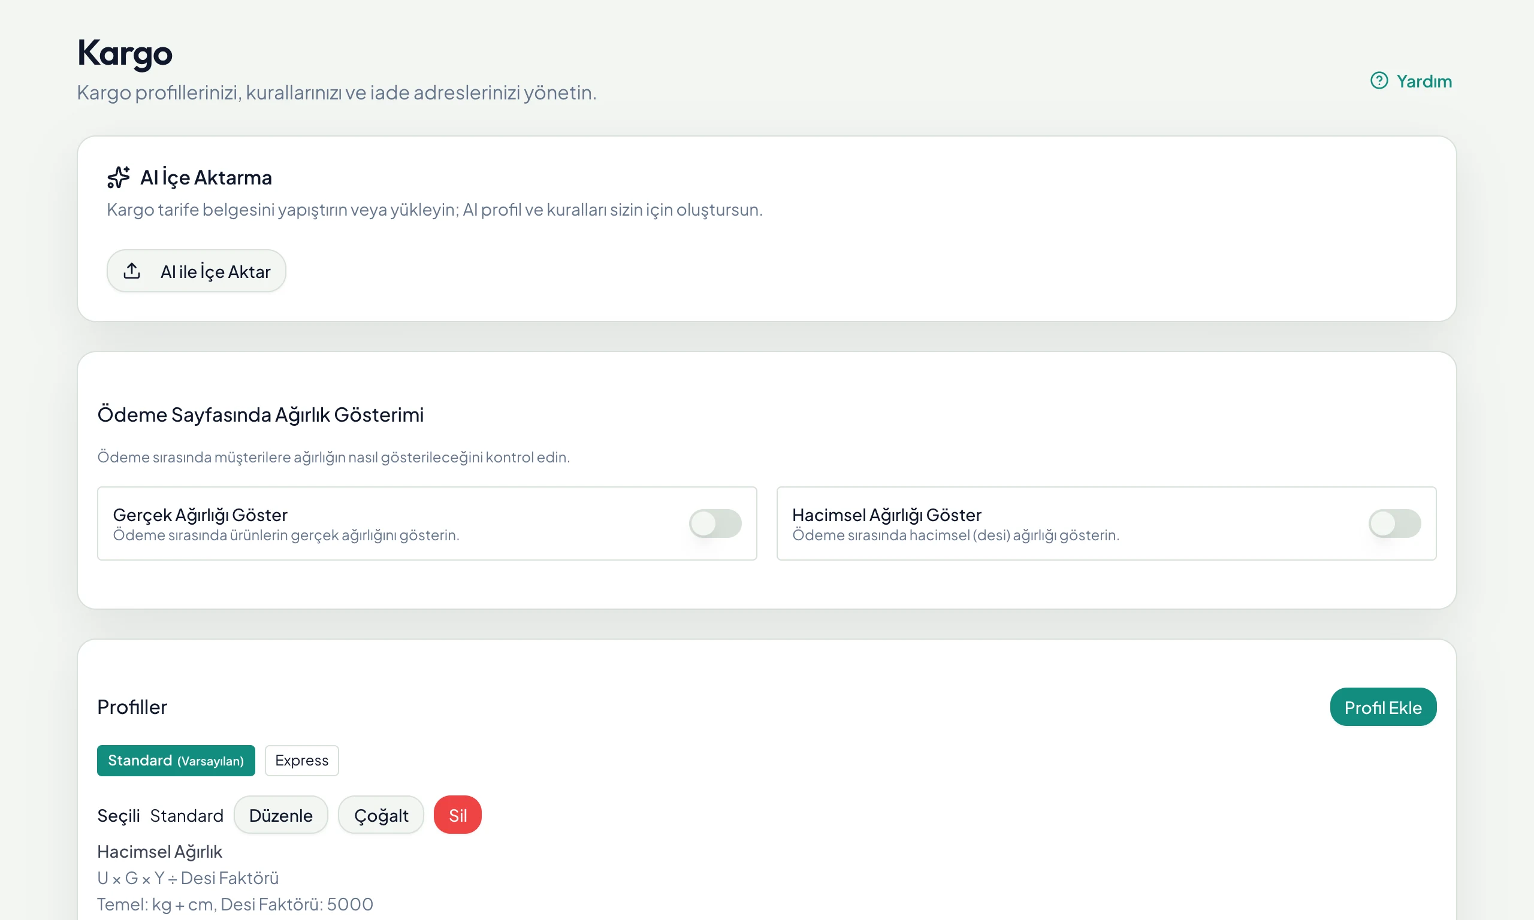Open AI ile İçe Aktar
This screenshot has height=920, width=1534.
tap(196, 271)
